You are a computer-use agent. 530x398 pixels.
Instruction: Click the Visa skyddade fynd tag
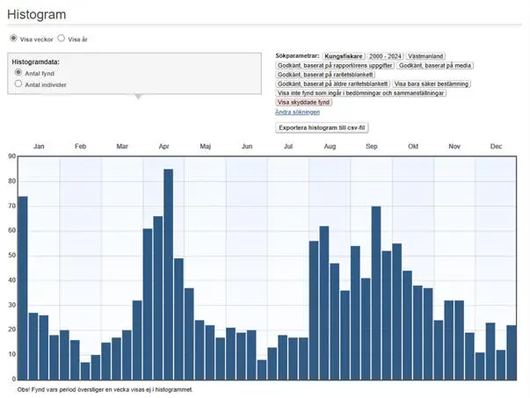[x=303, y=103]
